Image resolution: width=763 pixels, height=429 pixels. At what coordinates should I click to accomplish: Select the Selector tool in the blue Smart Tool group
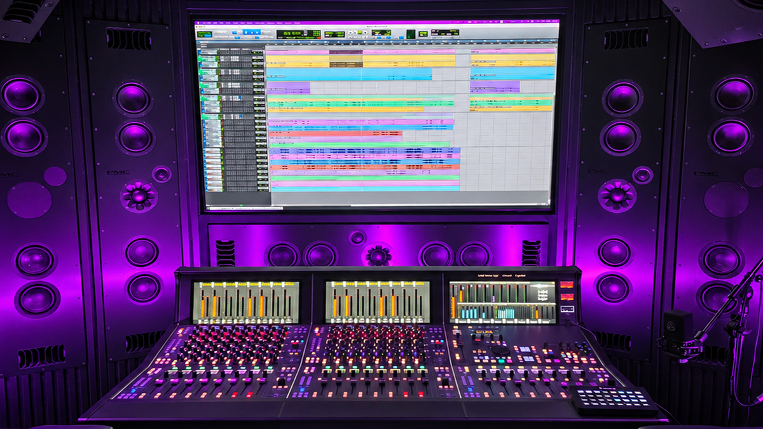tap(252, 32)
